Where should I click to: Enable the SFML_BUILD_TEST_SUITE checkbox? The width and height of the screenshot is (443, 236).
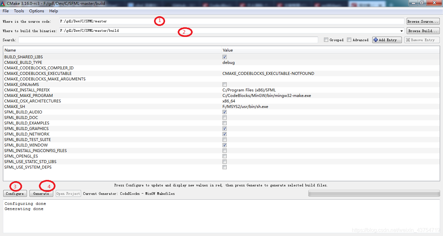point(224,140)
